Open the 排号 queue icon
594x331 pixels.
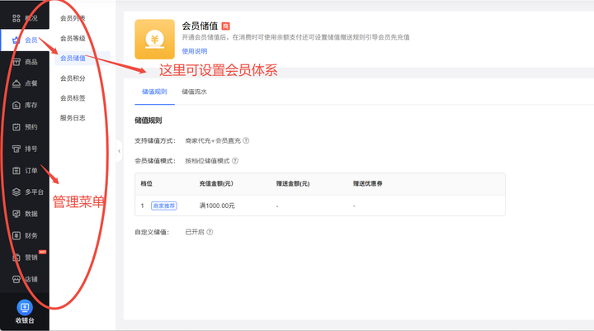click(16, 149)
